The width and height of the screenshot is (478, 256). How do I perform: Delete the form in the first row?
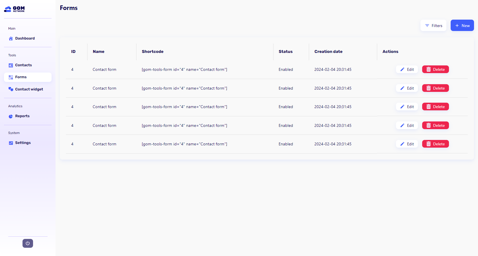pyautogui.click(x=435, y=69)
